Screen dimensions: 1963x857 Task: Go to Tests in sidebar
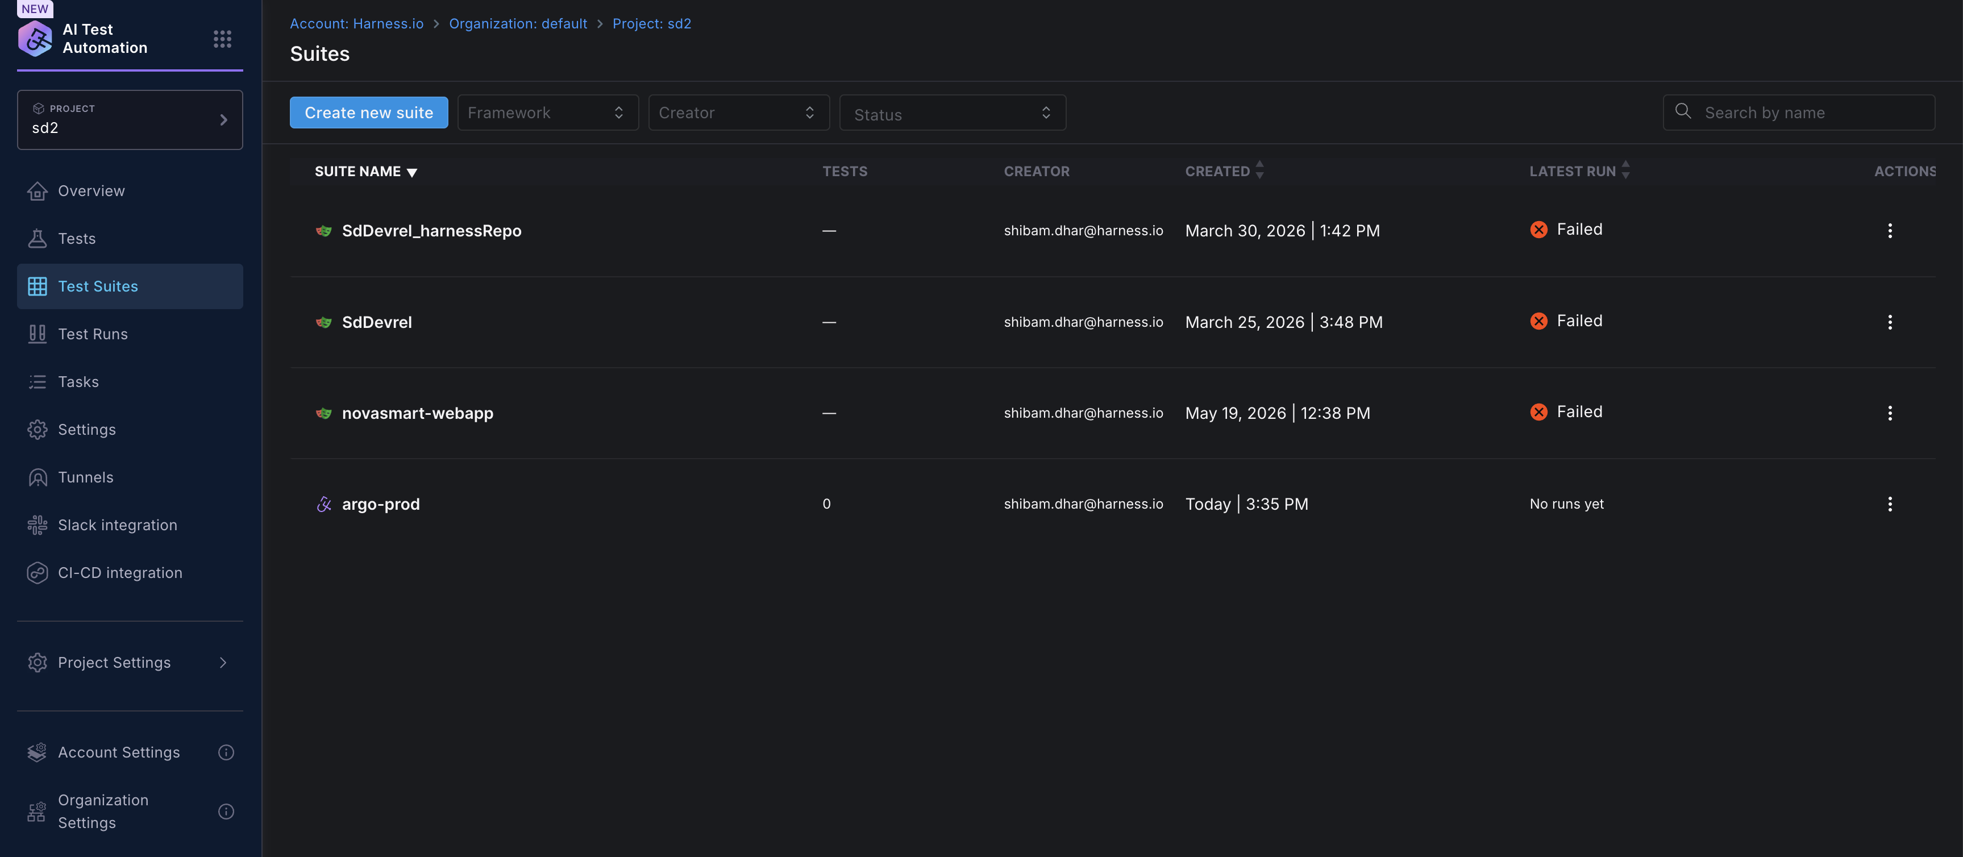[130, 239]
